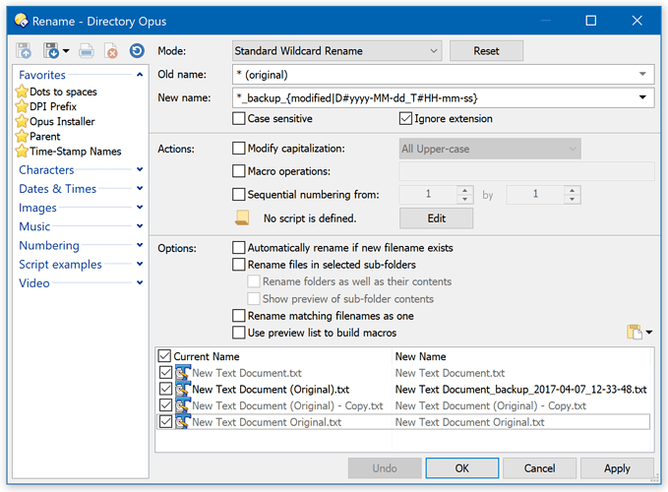Click the blue refresh preset list icon
668x492 pixels.
tap(137, 50)
